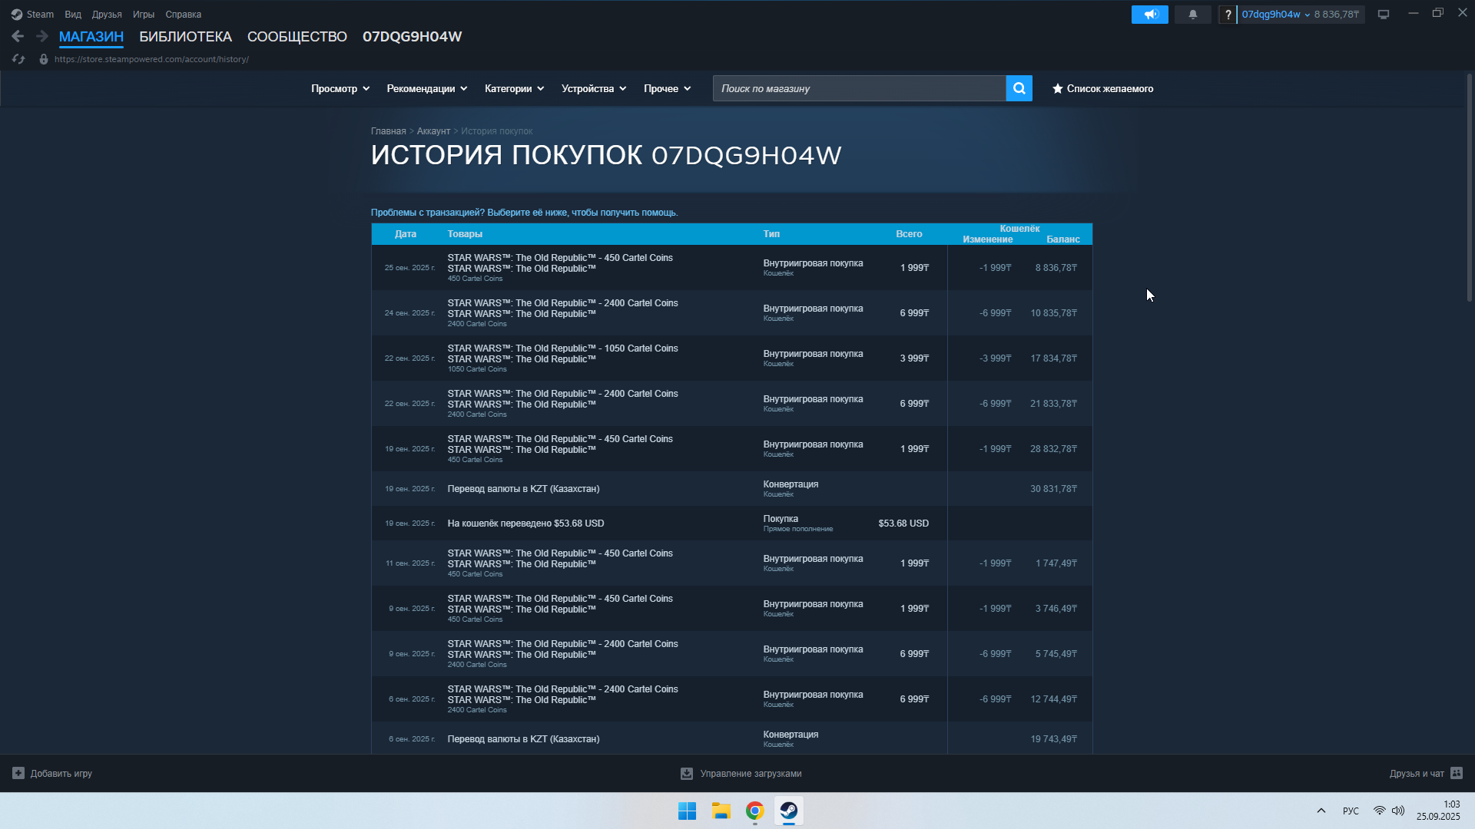
Task: Select the 11 сен. 450 Cartel Coins transaction
Action: 731,563
